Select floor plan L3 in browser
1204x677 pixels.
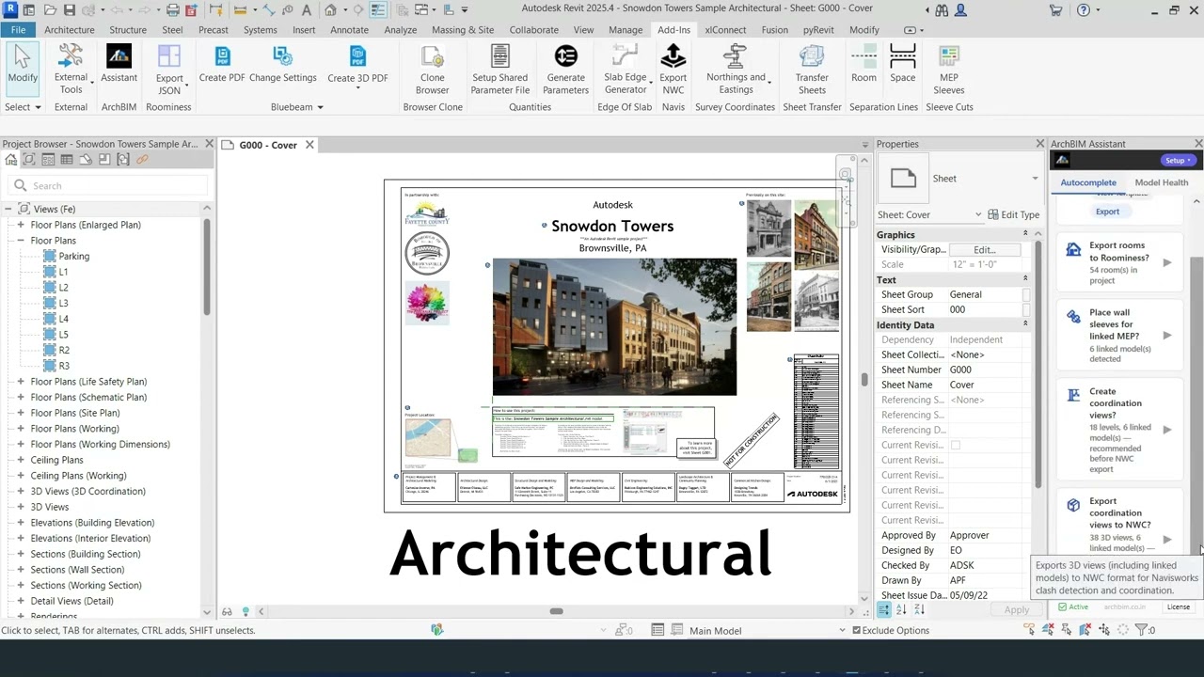coord(63,303)
